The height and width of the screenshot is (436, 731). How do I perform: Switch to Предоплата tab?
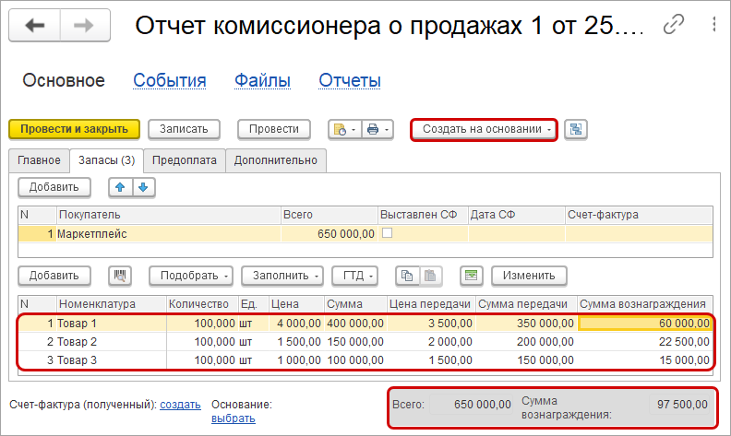click(x=185, y=160)
